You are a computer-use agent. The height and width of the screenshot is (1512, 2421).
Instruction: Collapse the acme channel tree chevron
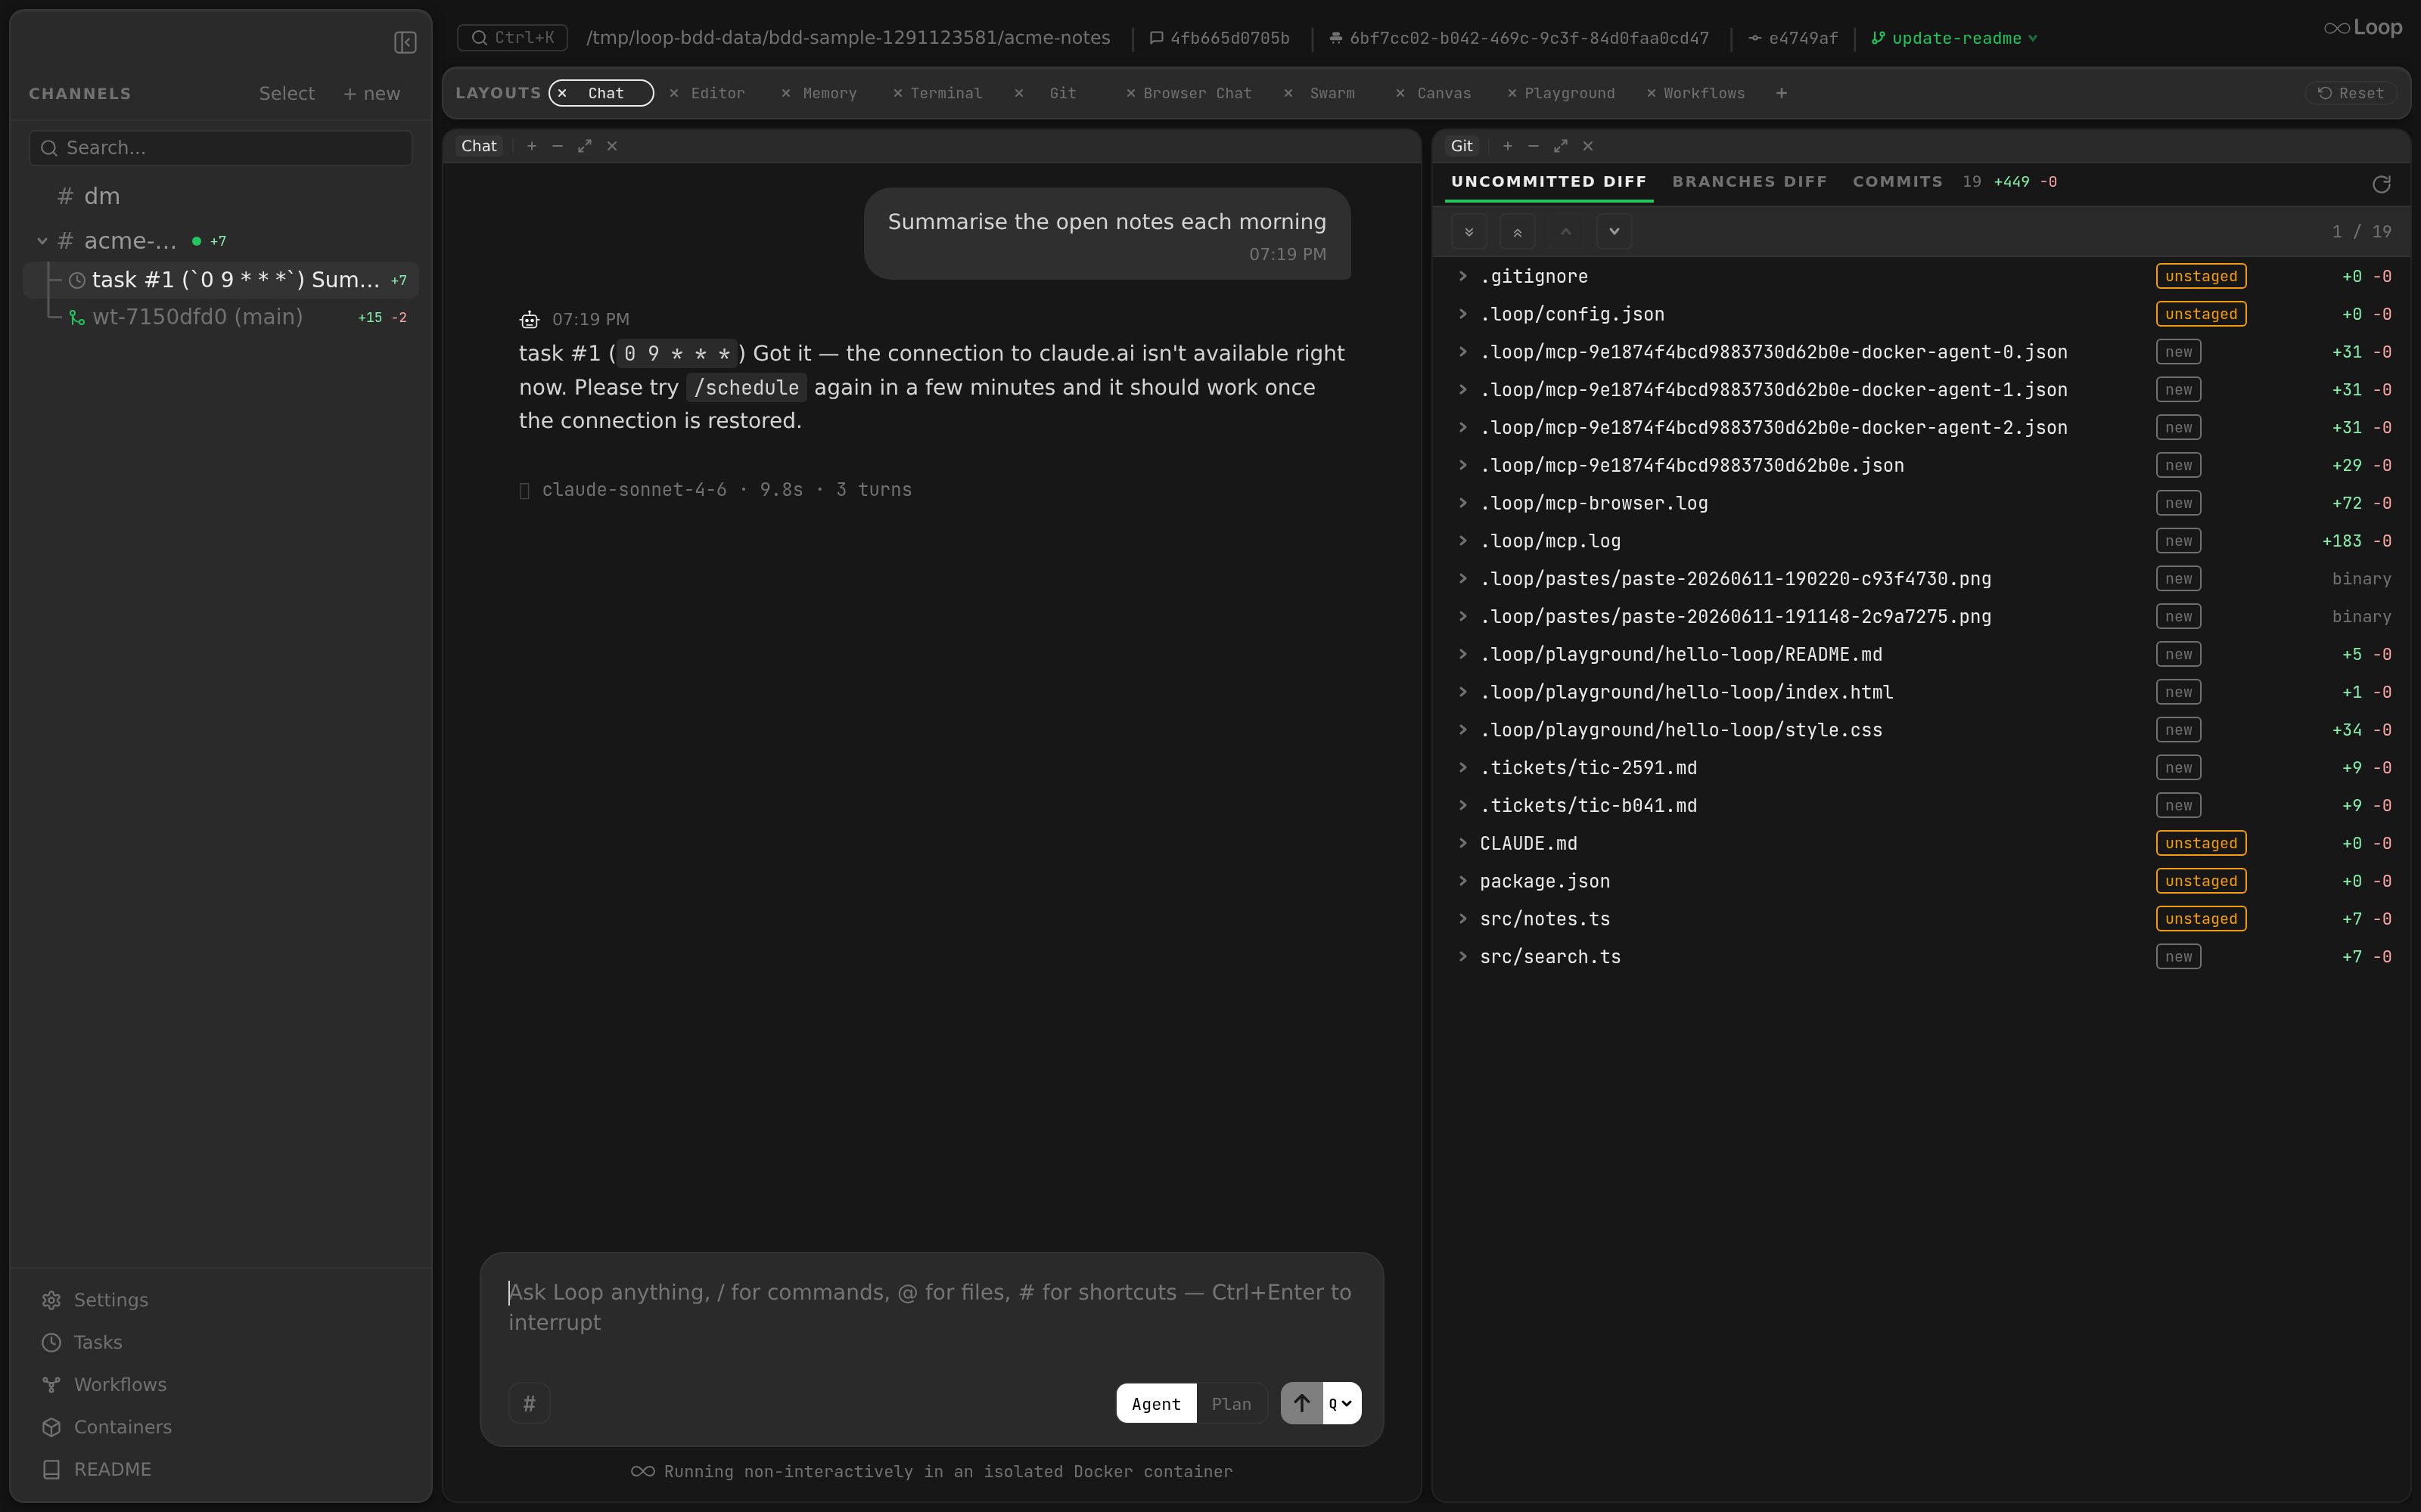coord(42,241)
